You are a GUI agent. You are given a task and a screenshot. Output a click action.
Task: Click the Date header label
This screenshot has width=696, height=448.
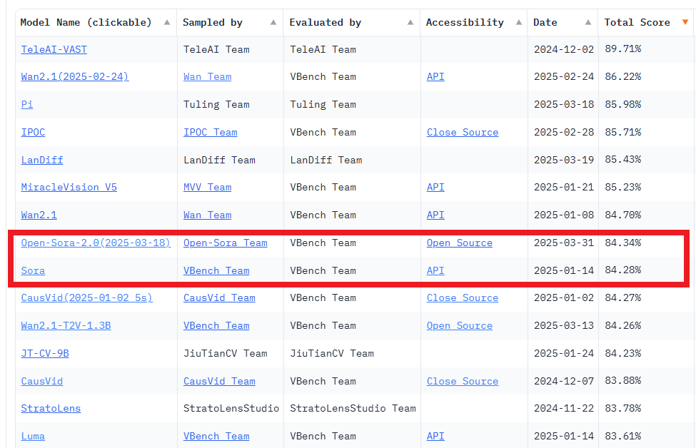pos(545,22)
